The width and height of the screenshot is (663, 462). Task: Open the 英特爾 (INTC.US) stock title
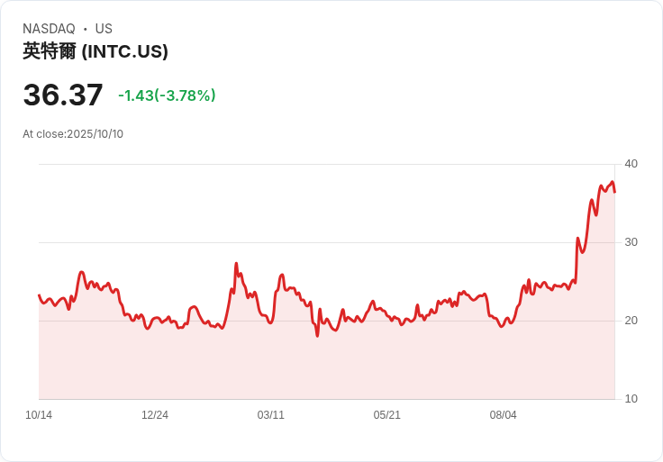pyautogui.click(x=95, y=51)
